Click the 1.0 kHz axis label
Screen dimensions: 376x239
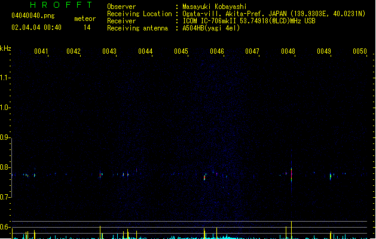click(x=4, y=107)
